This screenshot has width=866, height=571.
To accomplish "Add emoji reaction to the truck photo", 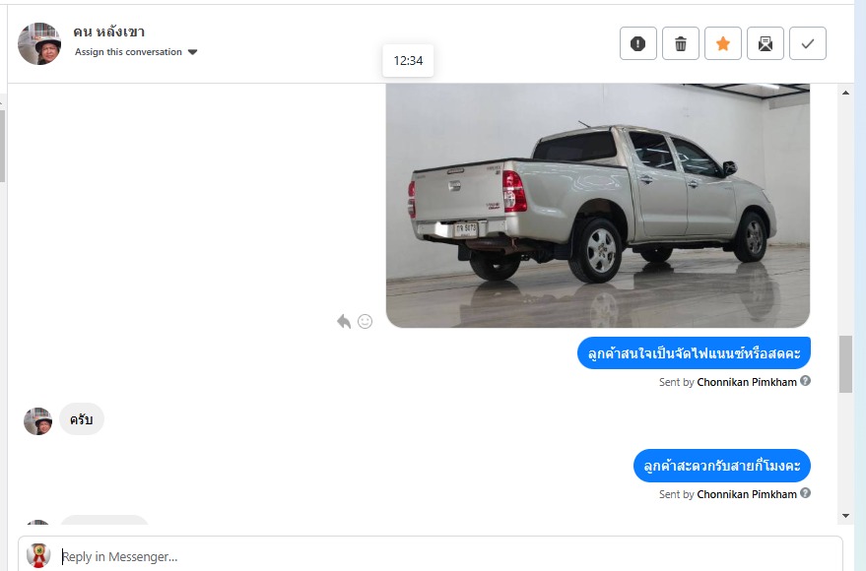I will coord(366,321).
